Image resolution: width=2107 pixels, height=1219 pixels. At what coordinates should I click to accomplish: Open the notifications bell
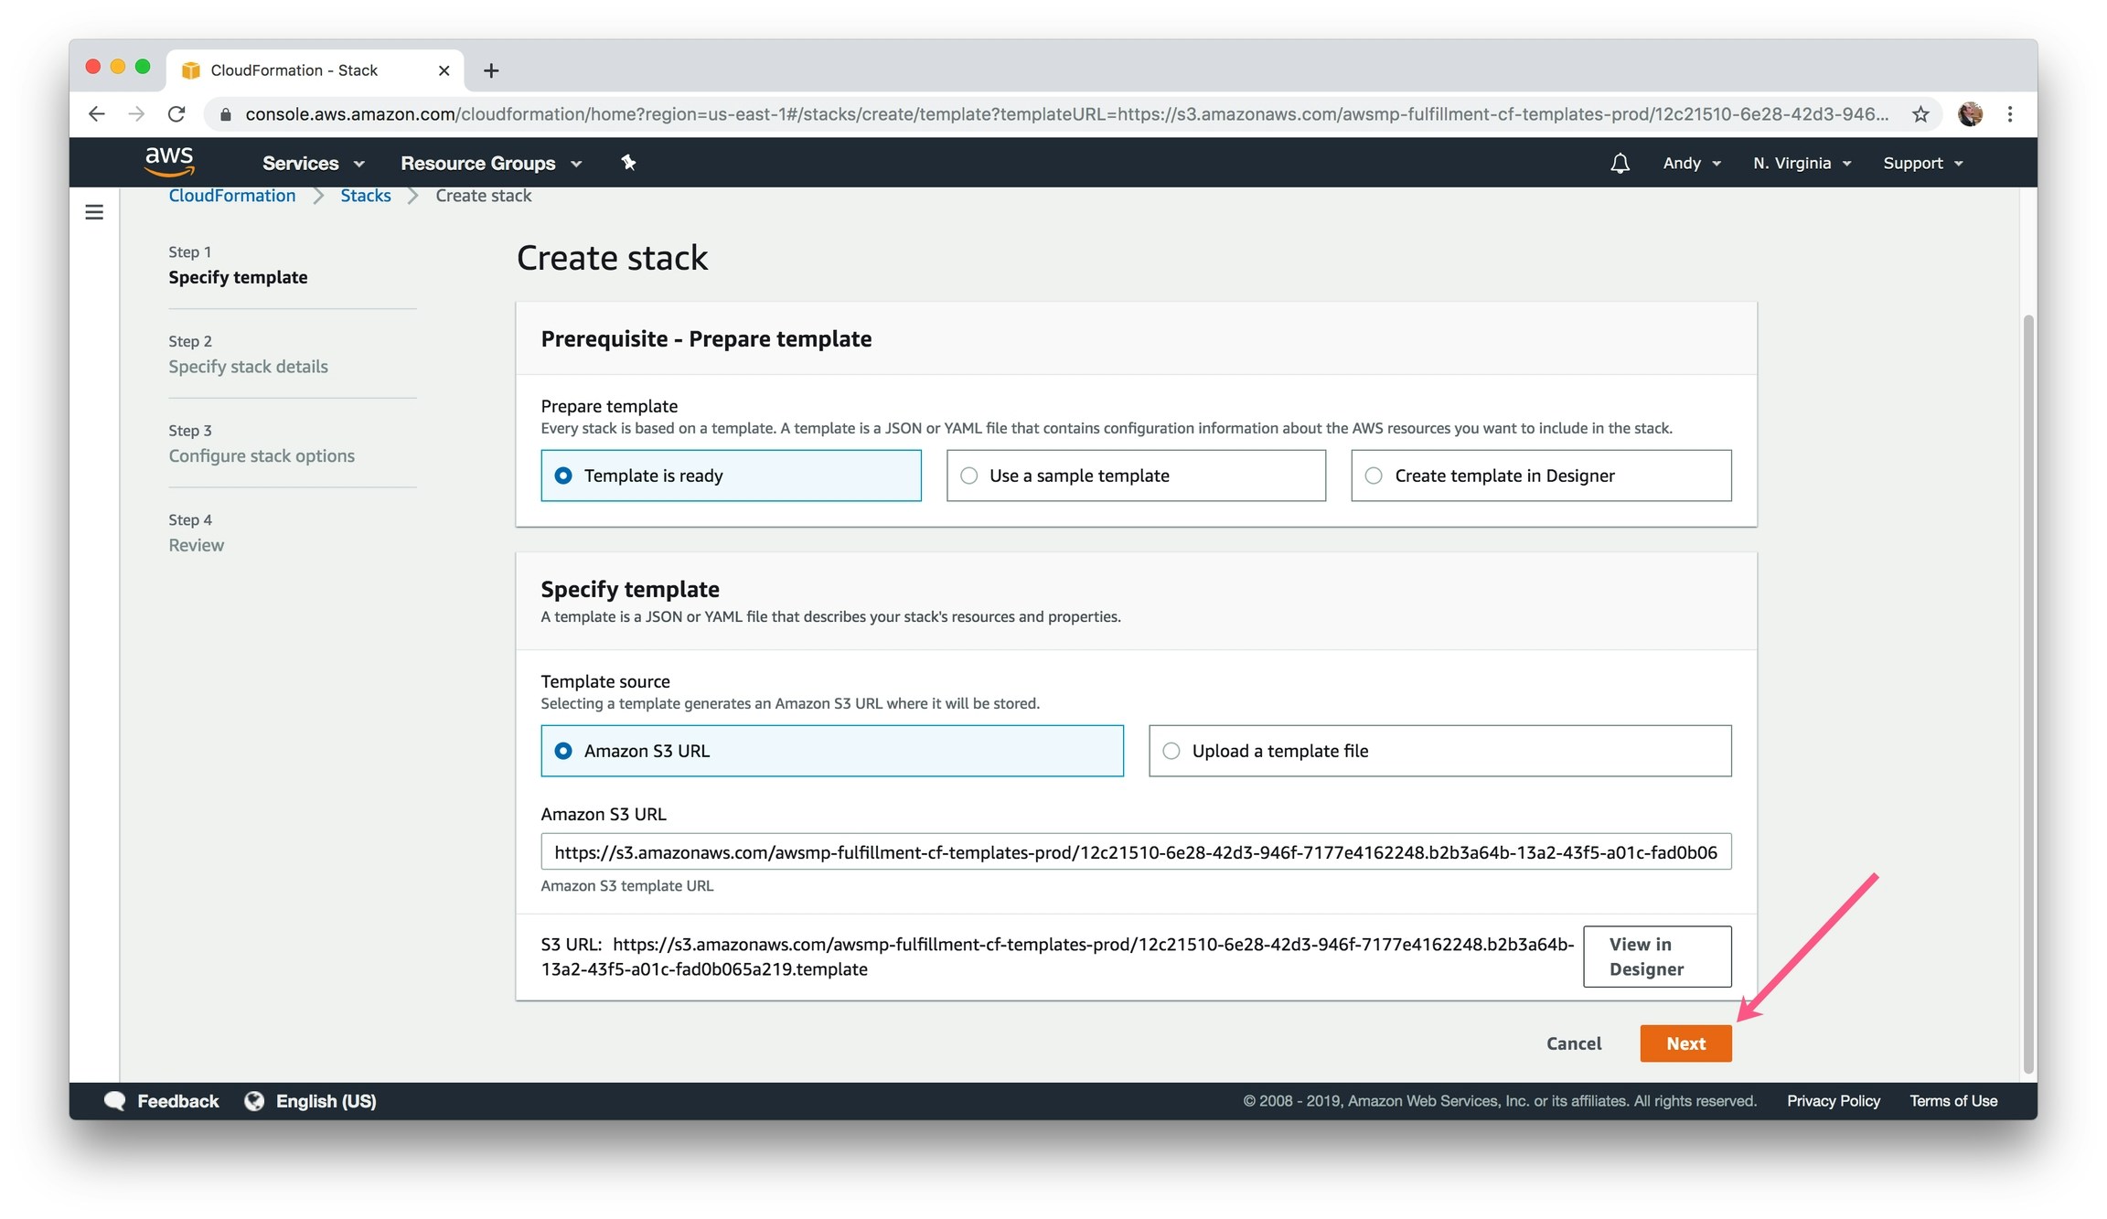(1620, 163)
